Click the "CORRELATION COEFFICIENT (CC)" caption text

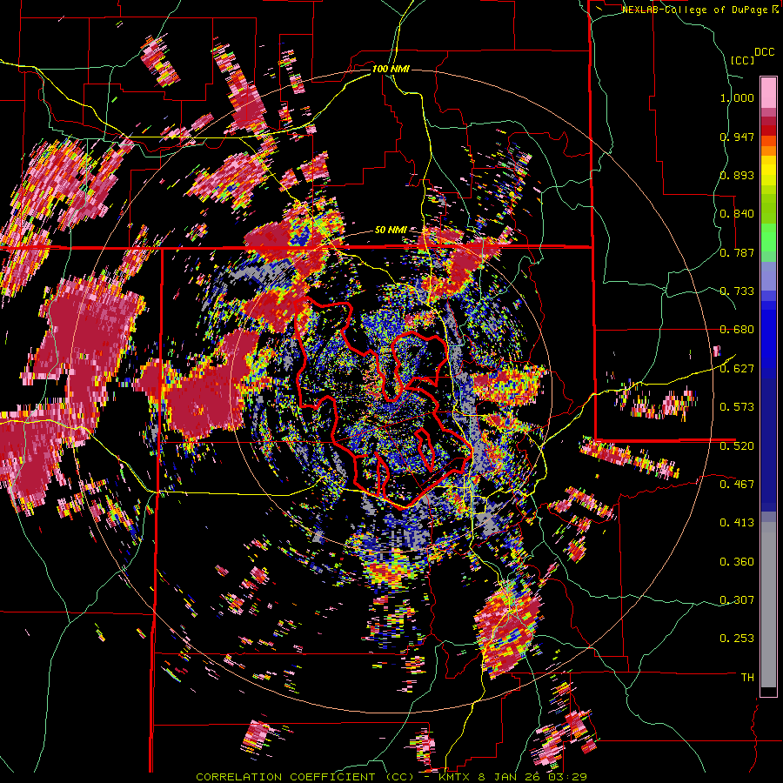tap(305, 777)
